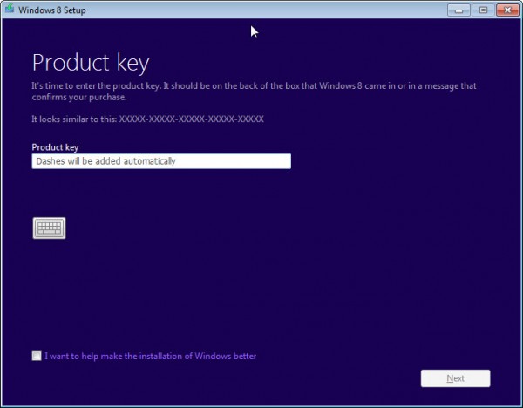Click the empty title bar area beside the title
This screenshot has height=408, width=523.
pos(267,10)
